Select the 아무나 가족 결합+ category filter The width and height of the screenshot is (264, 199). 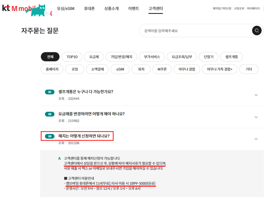[x=219, y=69]
